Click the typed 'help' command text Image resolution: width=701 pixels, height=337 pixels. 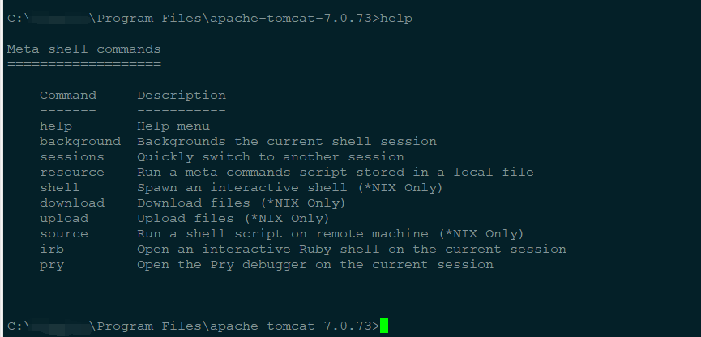click(396, 19)
